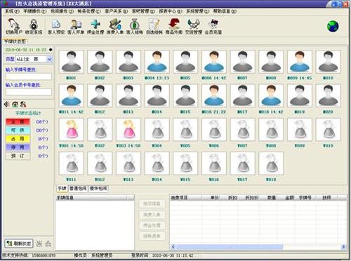The height and width of the screenshot is (261, 351).
Task: Select occupied male tag M006 14:42
Action: 214,62
